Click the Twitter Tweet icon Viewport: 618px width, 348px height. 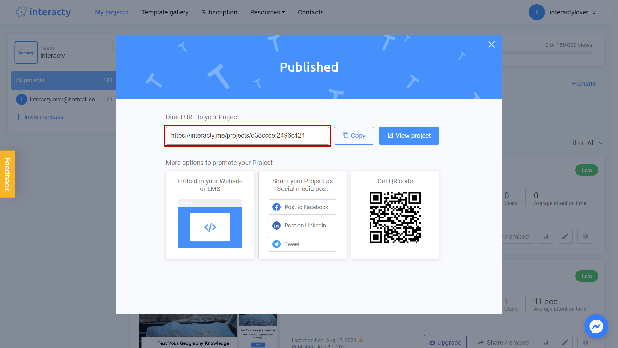coord(276,244)
